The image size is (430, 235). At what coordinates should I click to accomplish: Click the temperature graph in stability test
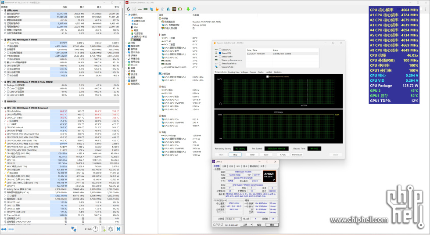point(278,91)
